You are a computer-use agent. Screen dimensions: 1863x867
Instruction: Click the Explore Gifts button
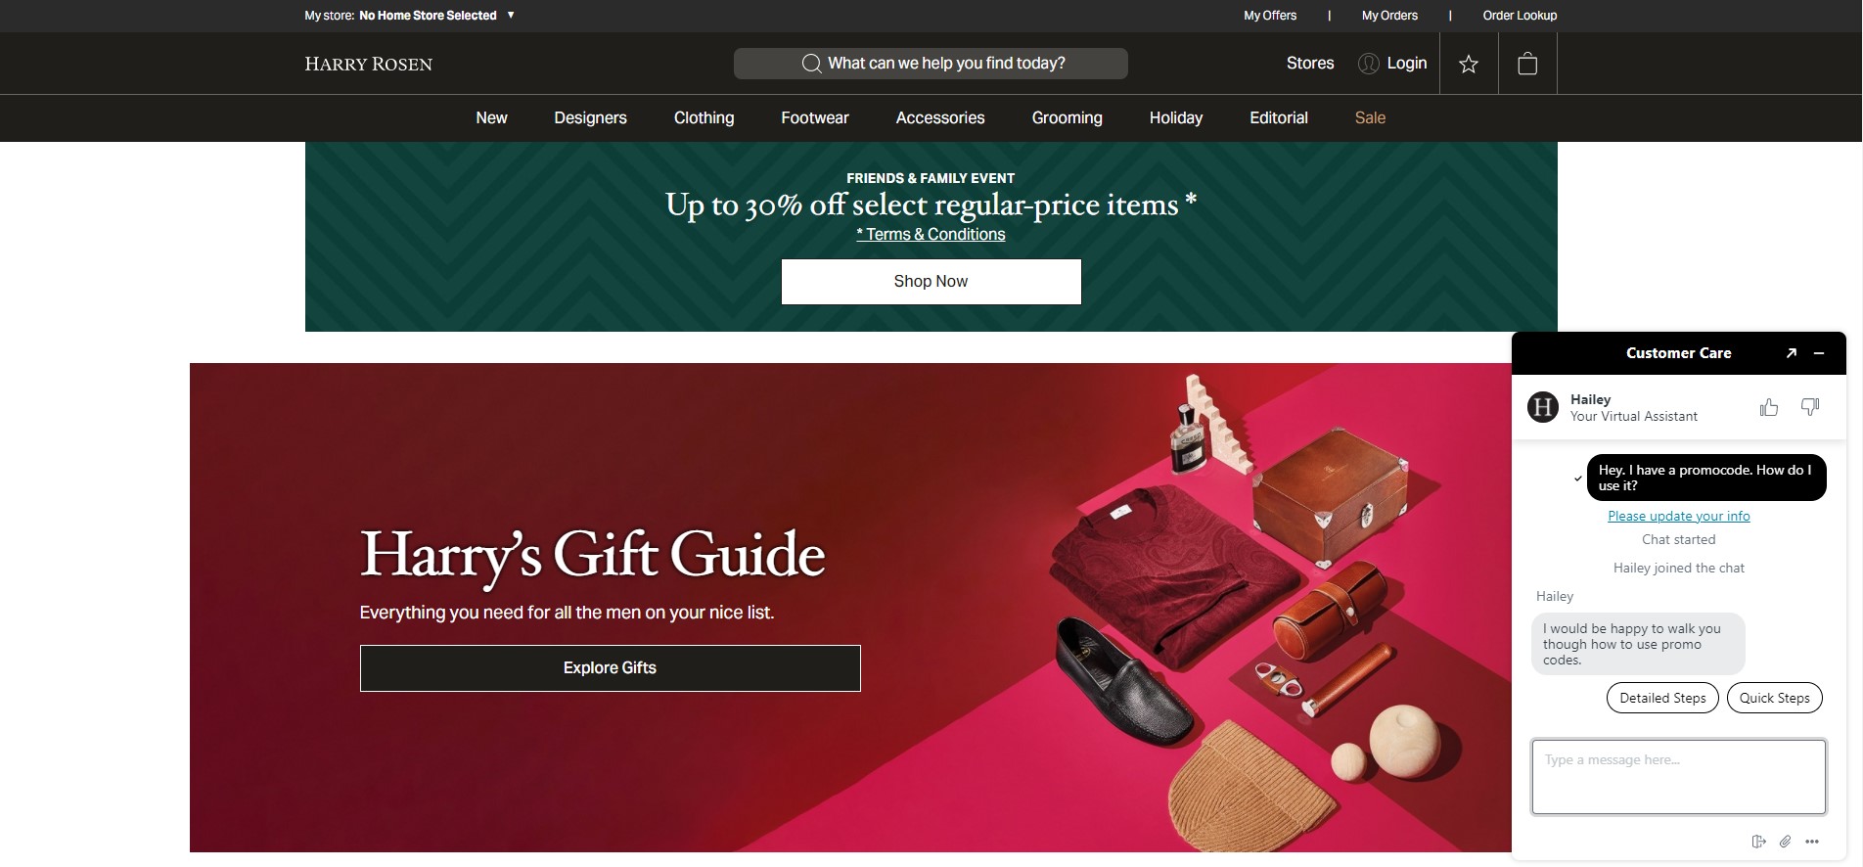pos(610,668)
